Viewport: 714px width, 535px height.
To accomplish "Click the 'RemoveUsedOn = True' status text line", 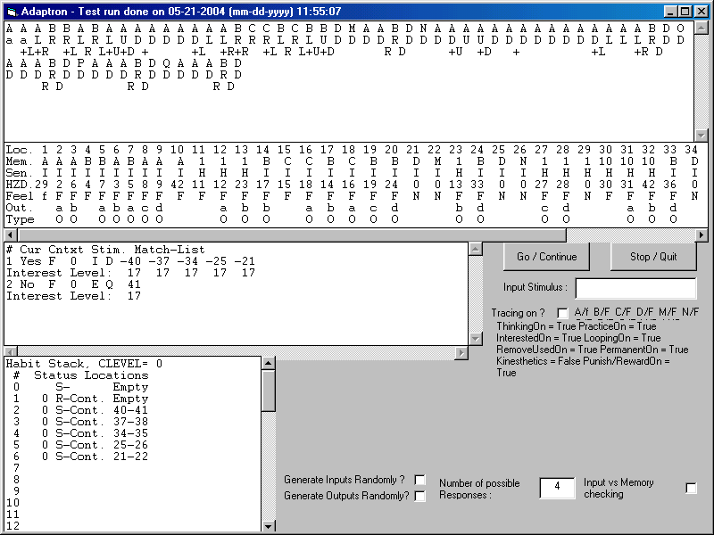I will point(593,350).
